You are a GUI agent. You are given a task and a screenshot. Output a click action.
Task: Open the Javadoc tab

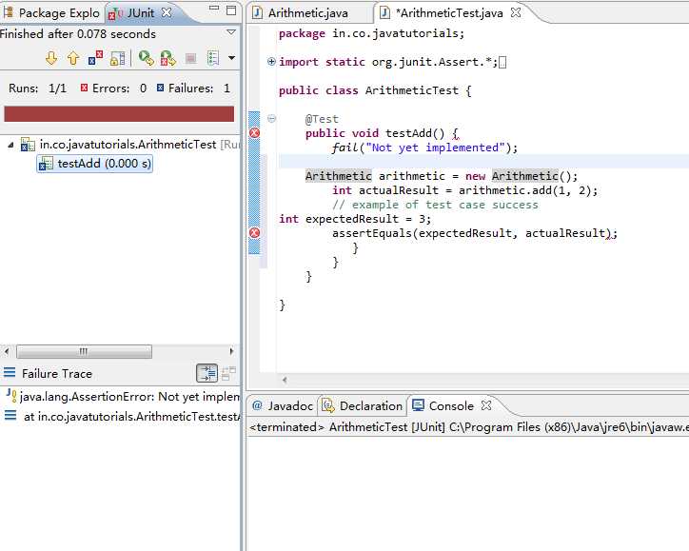coord(284,406)
